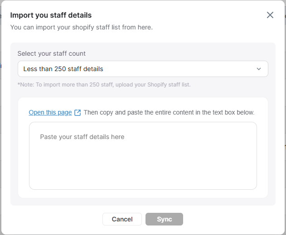Open the staff count selection dropdown
The height and width of the screenshot is (235, 286).
coord(143,69)
